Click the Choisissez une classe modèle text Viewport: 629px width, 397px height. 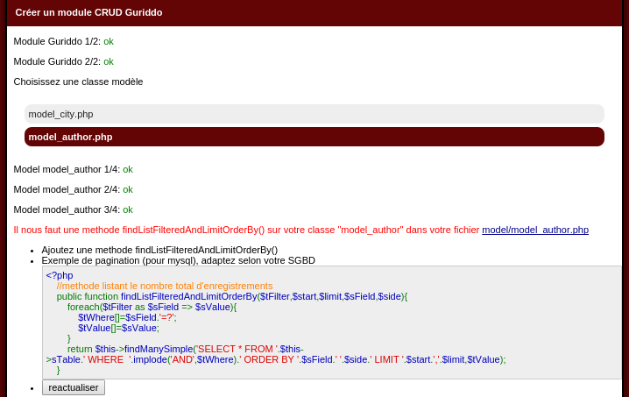click(78, 82)
